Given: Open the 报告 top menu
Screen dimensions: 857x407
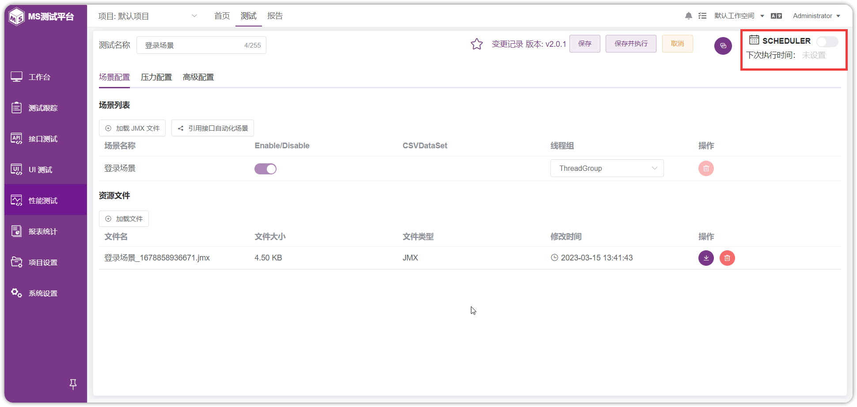Looking at the screenshot, I should 275,16.
